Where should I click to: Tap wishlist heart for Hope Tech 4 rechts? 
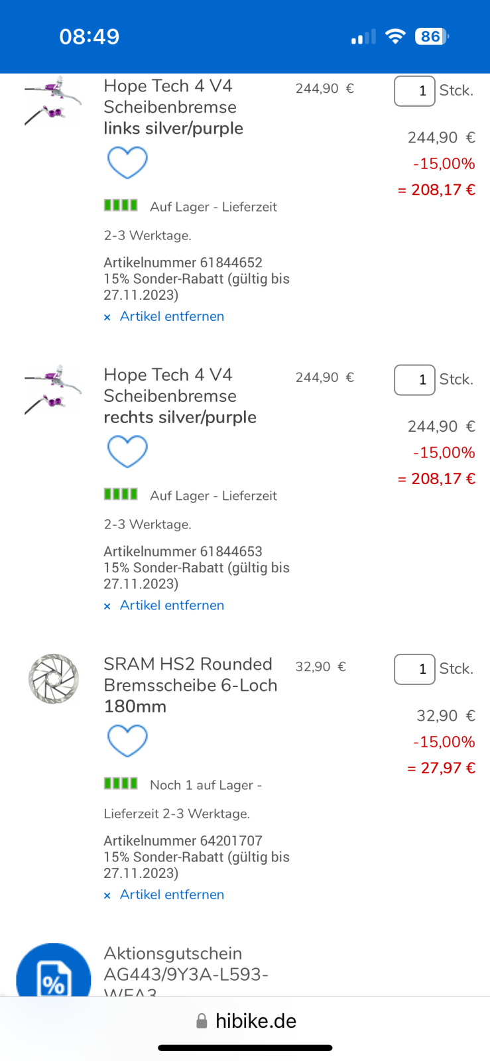click(x=127, y=452)
